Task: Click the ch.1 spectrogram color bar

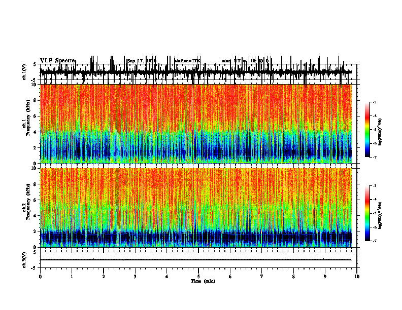Action: click(x=367, y=130)
